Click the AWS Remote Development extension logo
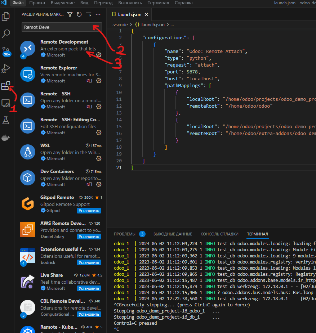Image resolution: width=316 pixels, height=333 pixels. point(28,230)
